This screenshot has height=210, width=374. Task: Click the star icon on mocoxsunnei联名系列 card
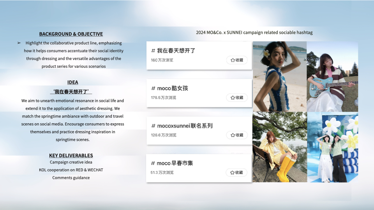[233, 135]
